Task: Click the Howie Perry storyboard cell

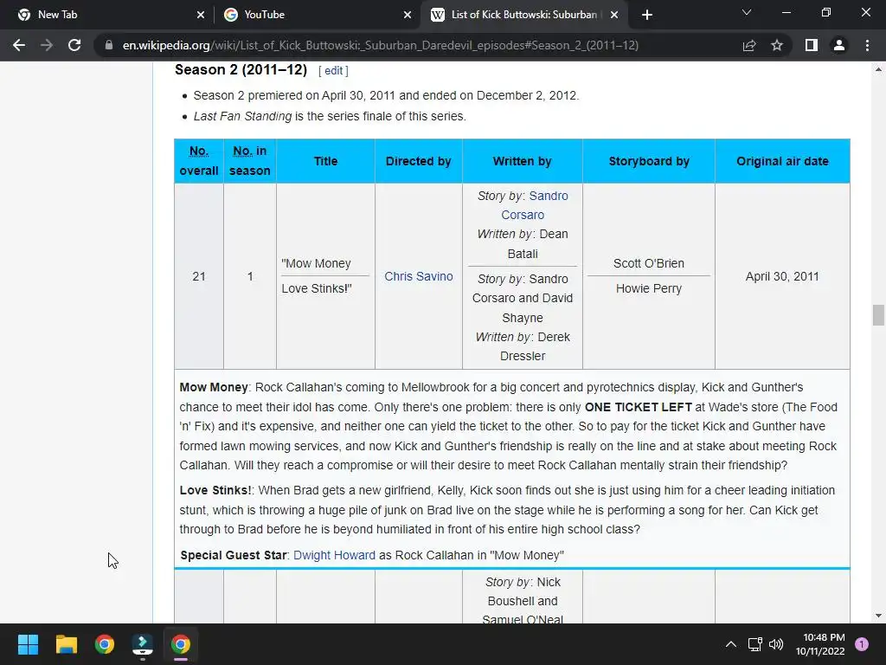Action: [x=649, y=288]
